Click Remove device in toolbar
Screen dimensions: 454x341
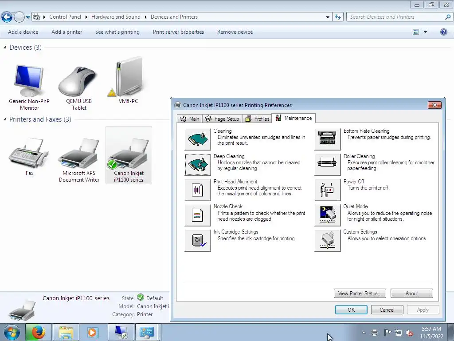[x=235, y=32]
